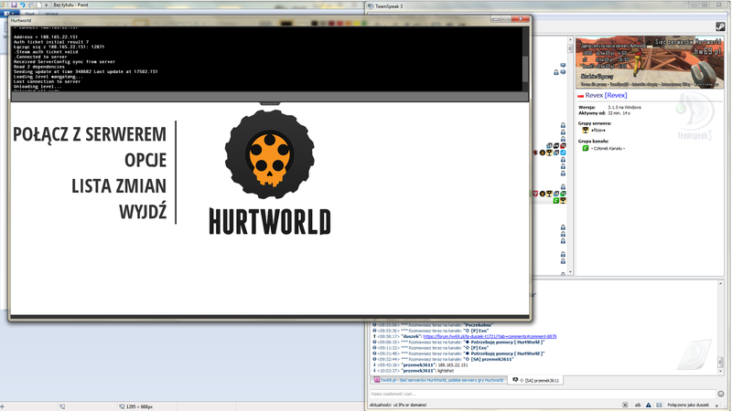732x411 pixels.
Task: Click the Polish flag next to Revex
Action: click(581, 96)
